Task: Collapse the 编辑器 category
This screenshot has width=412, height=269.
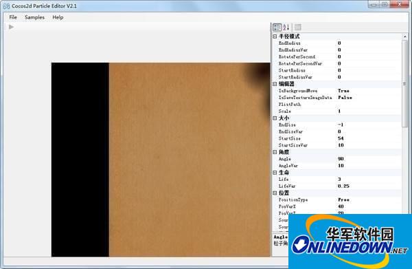Action: point(275,84)
